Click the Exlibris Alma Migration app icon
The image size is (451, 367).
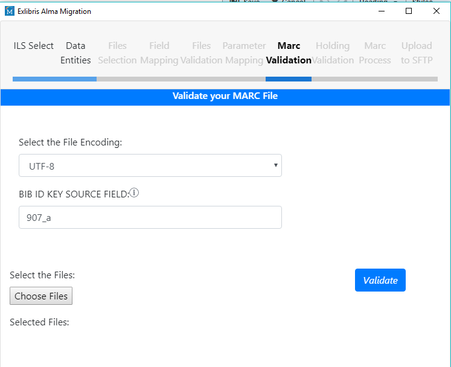point(10,11)
